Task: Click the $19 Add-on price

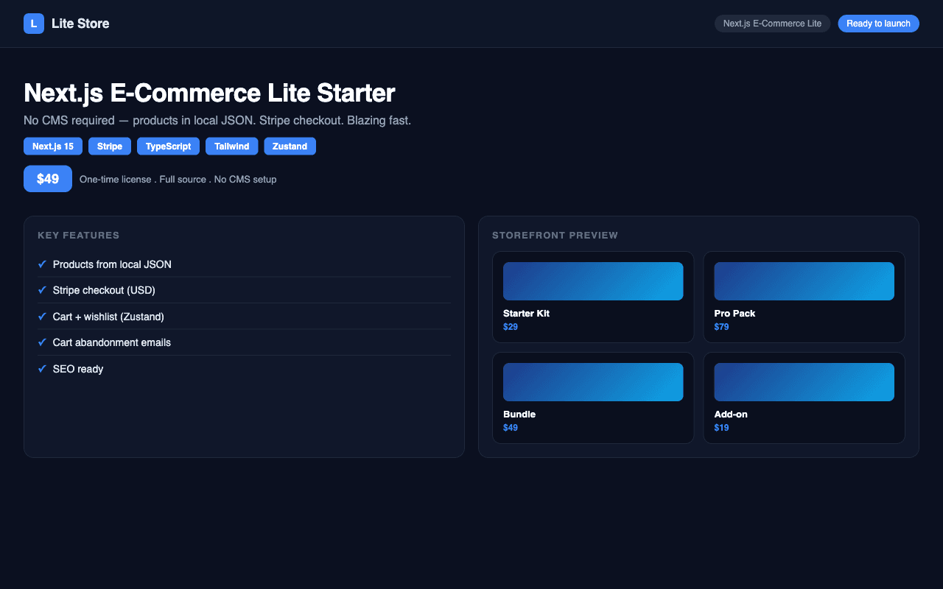Action: [721, 428]
